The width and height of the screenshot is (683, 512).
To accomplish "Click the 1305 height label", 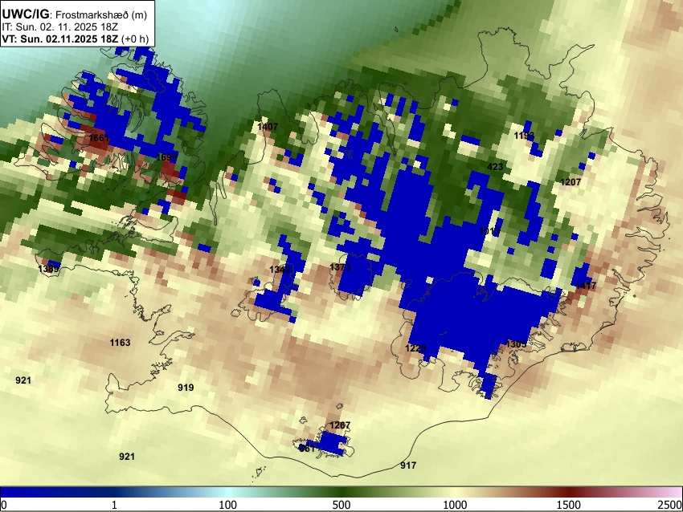I will pyautogui.click(x=516, y=344).
